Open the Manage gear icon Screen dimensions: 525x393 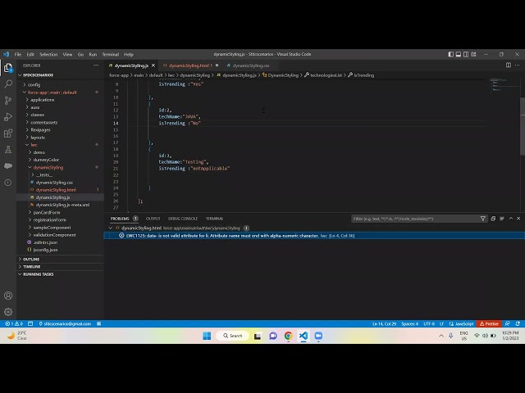pyautogui.click(x=8, y=312)
